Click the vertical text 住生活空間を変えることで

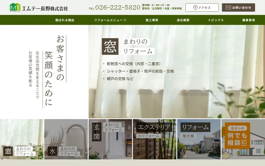click(37, 75)
